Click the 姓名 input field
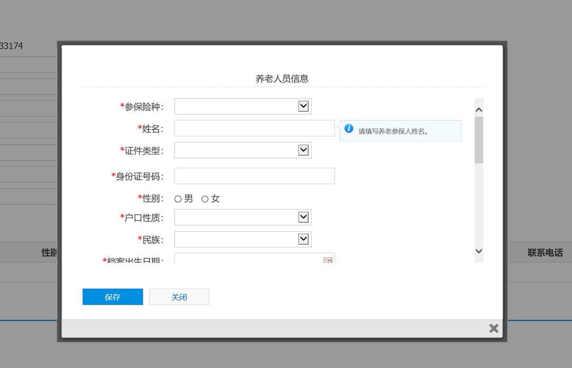Viewport: 572px width, 368px height. (x=254, y=128)
